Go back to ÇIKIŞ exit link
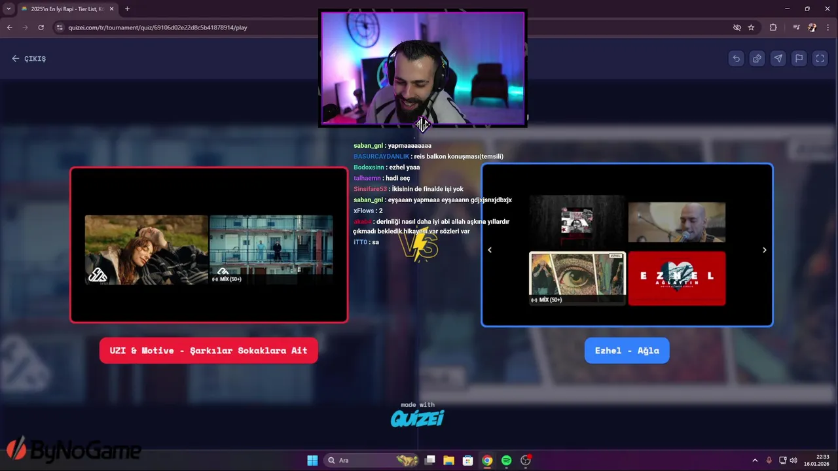This screenshot has height=471, width=838. [29, 58]
